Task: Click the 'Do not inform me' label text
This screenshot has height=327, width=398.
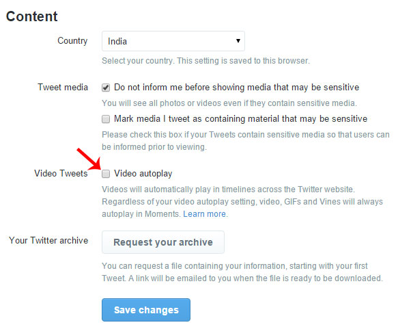Action: [237, 88]
